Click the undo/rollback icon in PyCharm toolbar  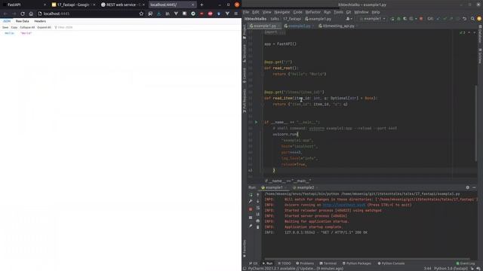pos(465,19)
